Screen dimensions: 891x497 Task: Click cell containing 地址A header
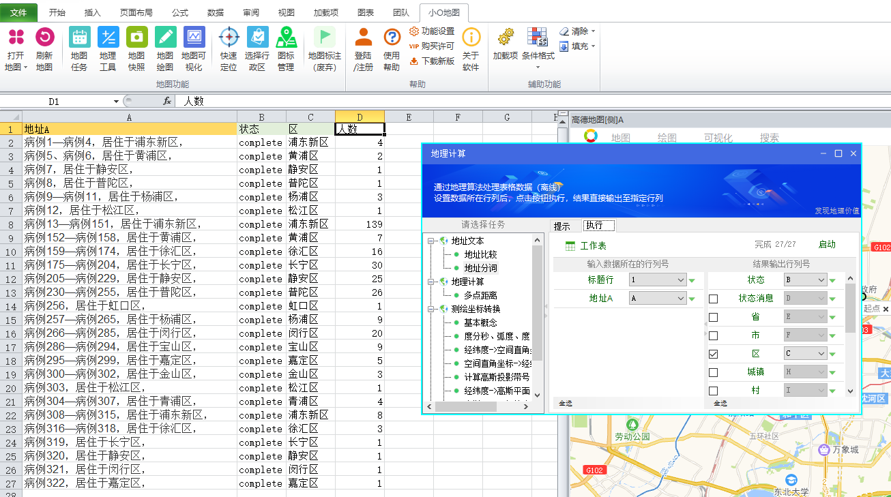[x=130, y=129]
